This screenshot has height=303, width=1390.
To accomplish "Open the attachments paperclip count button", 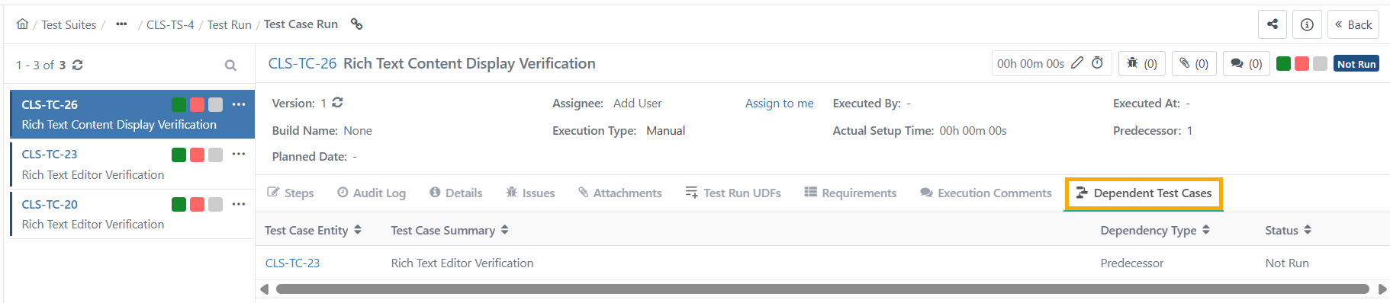I will tap(1194, 64).
